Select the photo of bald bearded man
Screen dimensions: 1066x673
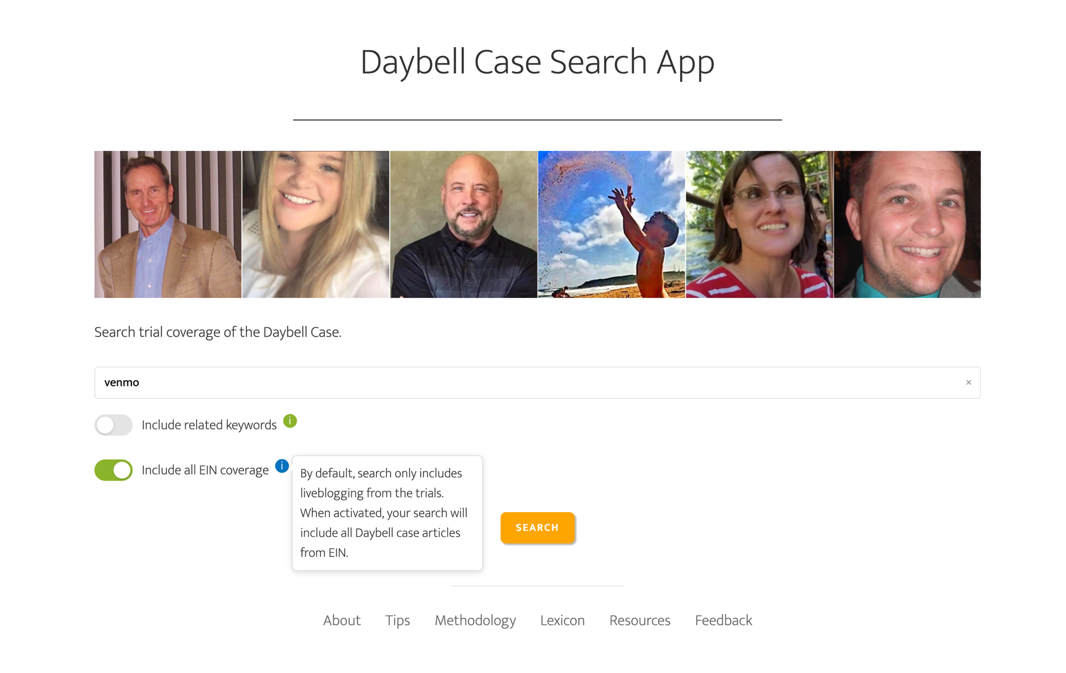(463, 224)
